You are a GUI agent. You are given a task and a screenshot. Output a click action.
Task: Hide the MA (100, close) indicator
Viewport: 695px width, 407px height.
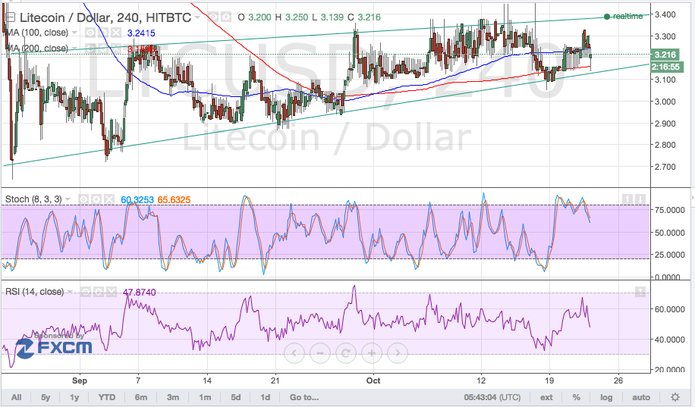(90, 33)
